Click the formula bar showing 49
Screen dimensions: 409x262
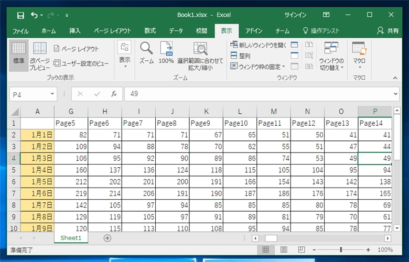click(258, 94)
